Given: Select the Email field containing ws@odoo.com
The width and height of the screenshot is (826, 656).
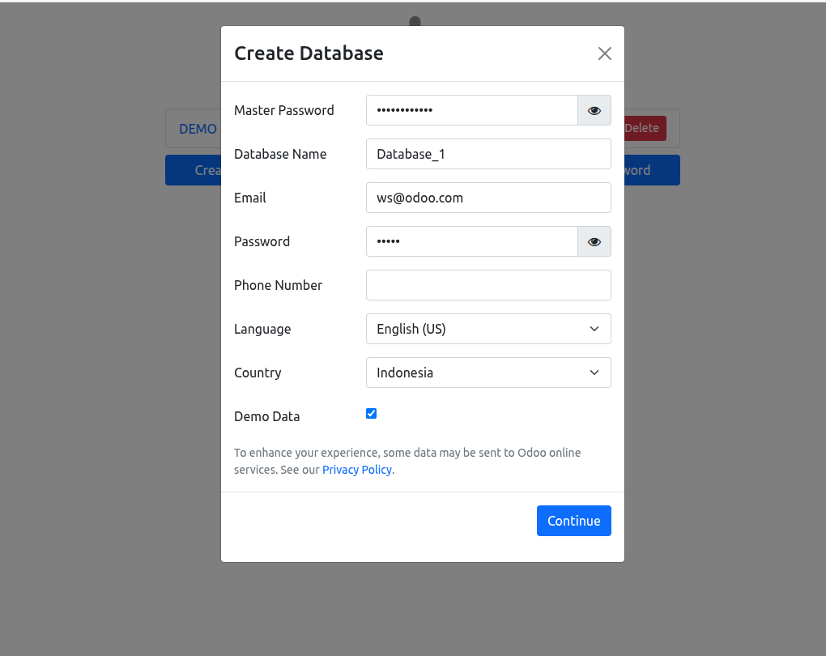Looking at the screenshot, I should pyautogui.click(x=488, y=198).
